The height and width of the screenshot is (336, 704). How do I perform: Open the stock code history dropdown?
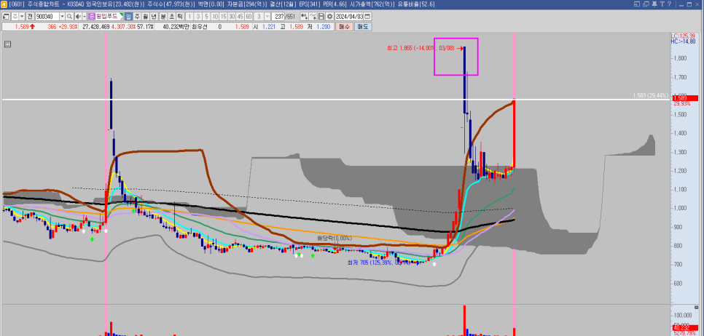[x=63, y=16]
